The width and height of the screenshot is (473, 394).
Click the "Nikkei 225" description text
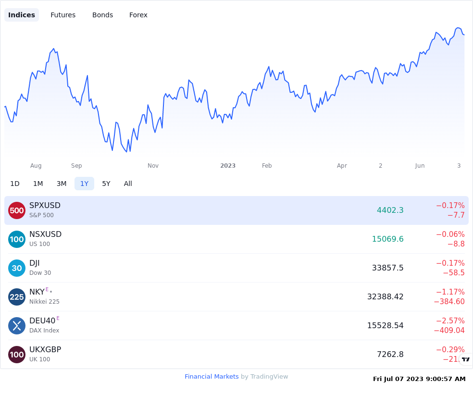(44, 301)
